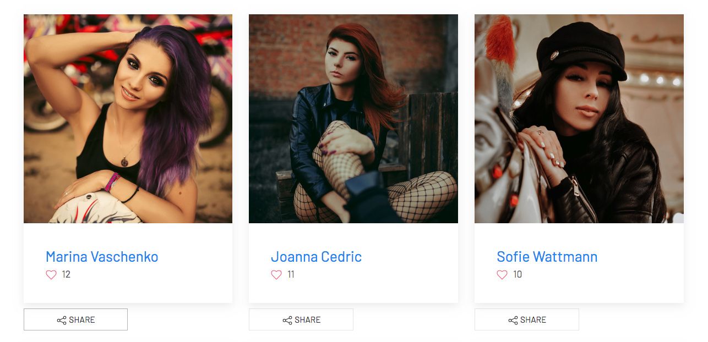The width and height of the screenshot is (708, 342).
Task: Open Sofie Wattmann's profile link
Action: point(547,257)
